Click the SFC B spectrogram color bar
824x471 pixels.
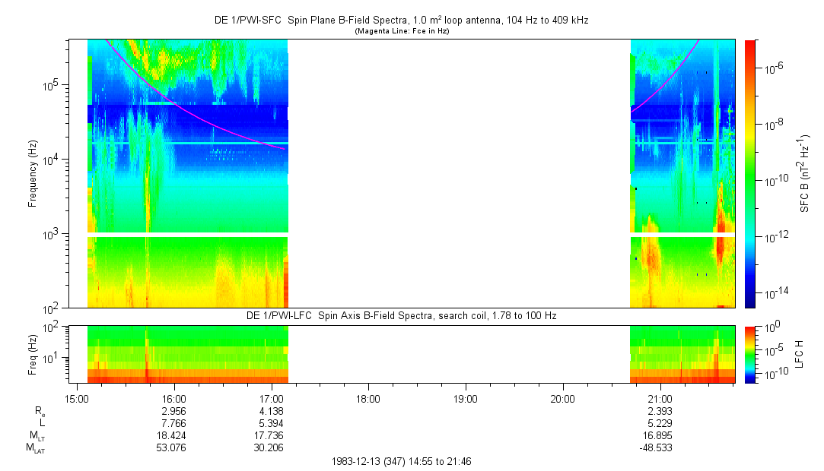tap(750, 173)
